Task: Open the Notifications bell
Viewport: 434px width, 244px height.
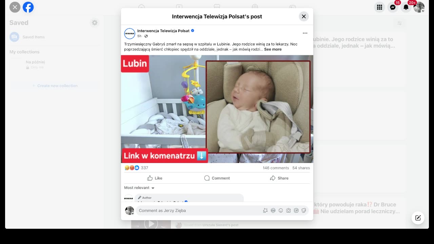Action: [406, 7]
